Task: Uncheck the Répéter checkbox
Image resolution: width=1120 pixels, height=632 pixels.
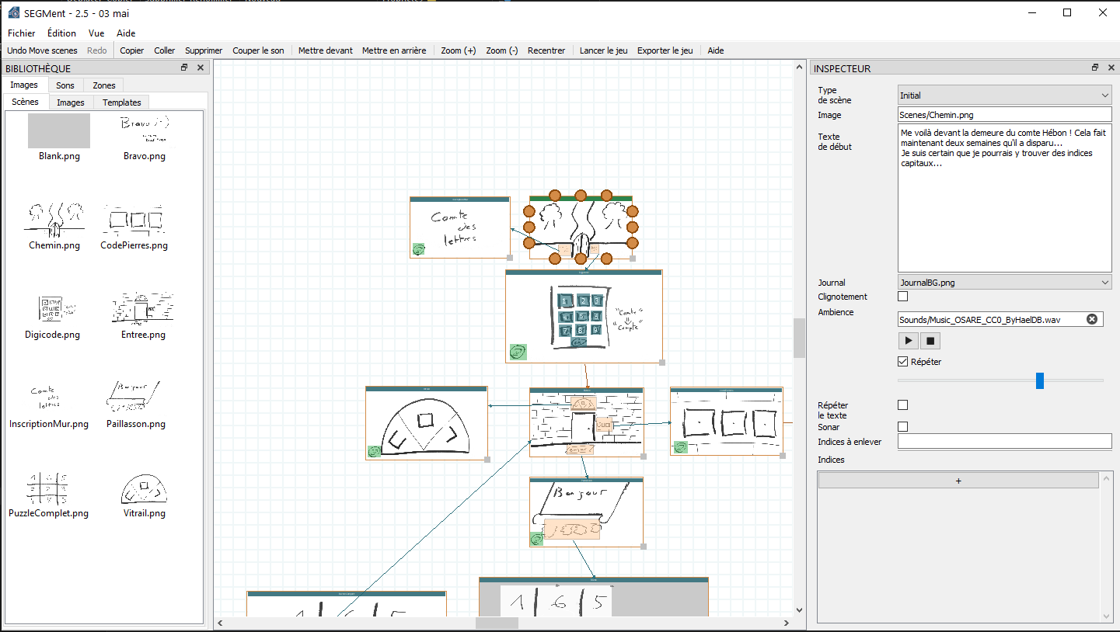Action: (x=902, y=362)
